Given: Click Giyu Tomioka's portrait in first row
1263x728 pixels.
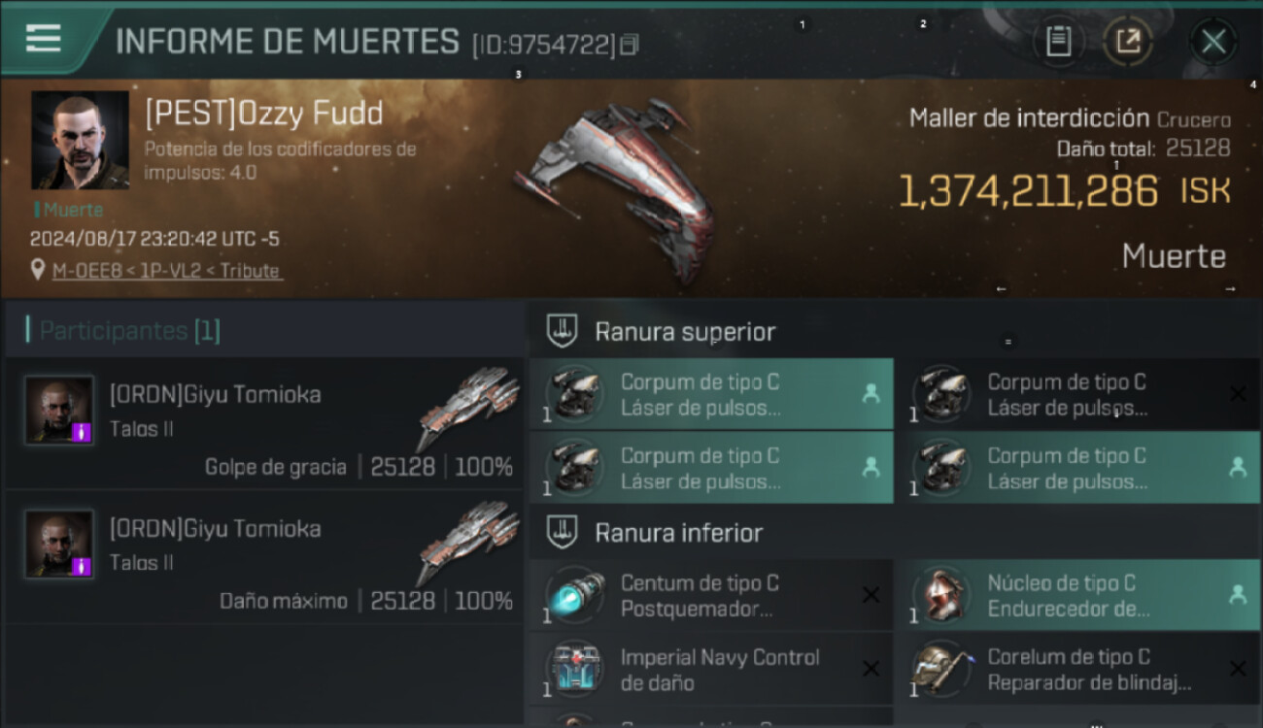Looking at the screenshot, I should click(x=59, y=411).
